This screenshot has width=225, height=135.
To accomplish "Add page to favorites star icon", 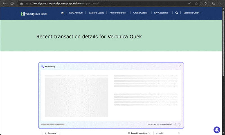I will pyautogui.click(x=197, y=3).
